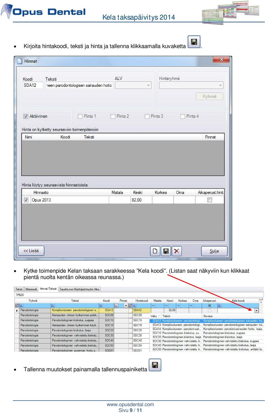Tick the Pinta 4 checkbox
Viewport: 265px width, 413px height.
(182, 116)
